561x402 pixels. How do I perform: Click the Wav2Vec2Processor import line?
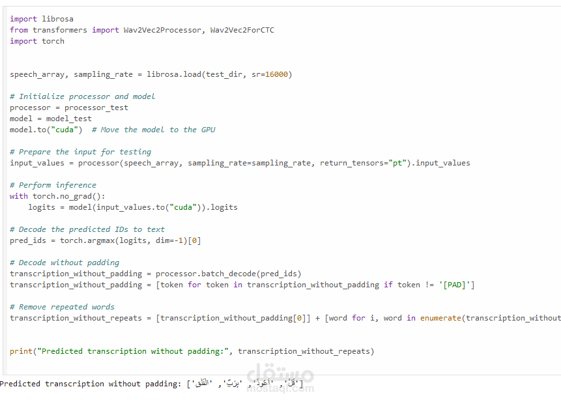[x=142, y=30]
